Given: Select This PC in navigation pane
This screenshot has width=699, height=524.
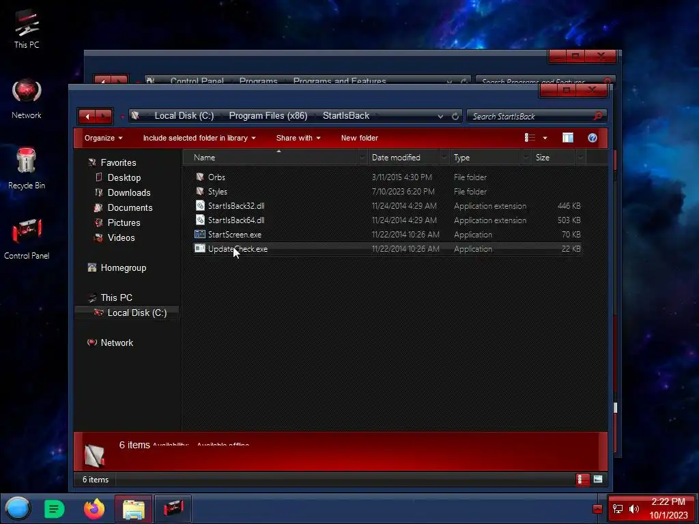Looking at the screenshot, I should coord(116,297).
